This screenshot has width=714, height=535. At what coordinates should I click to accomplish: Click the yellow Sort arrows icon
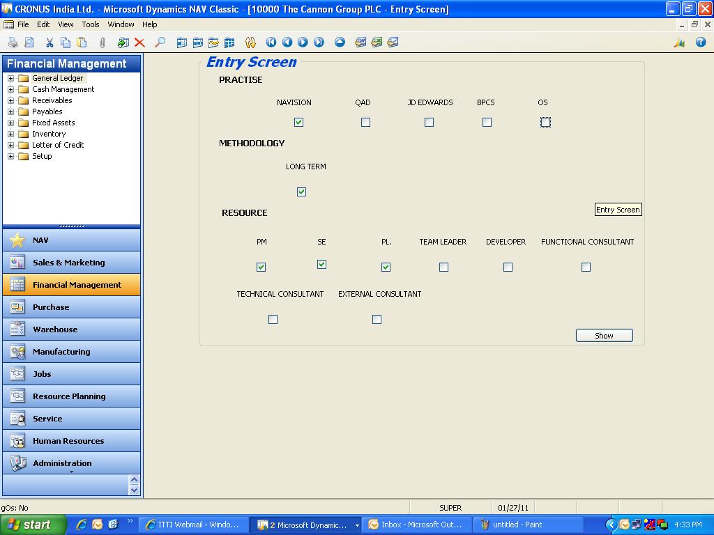pos(250,42)
